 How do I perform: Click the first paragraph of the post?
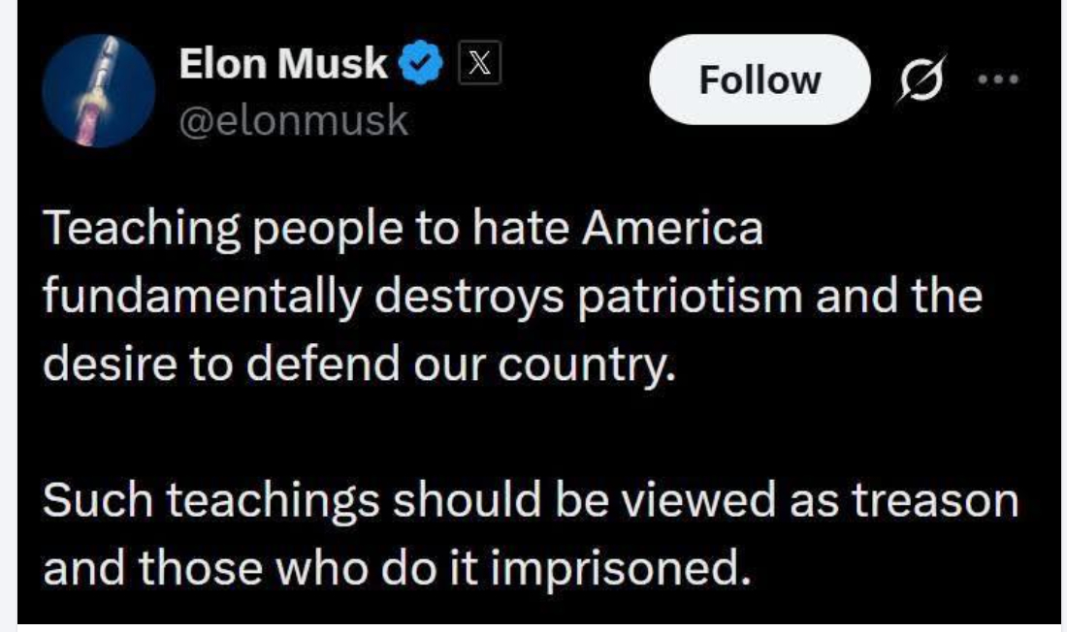pyautogui.click(x=485, y=296)
